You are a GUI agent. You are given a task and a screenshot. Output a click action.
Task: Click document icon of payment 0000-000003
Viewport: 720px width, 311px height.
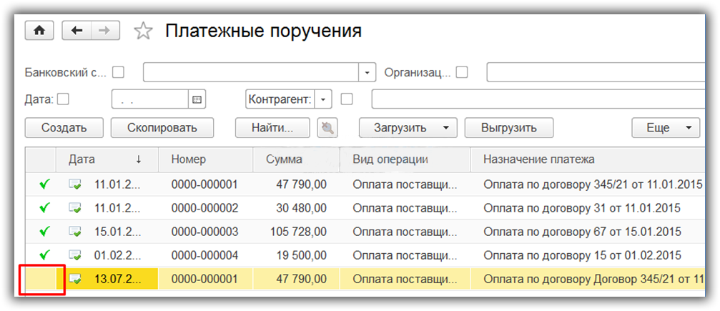(x=74, y=232)
